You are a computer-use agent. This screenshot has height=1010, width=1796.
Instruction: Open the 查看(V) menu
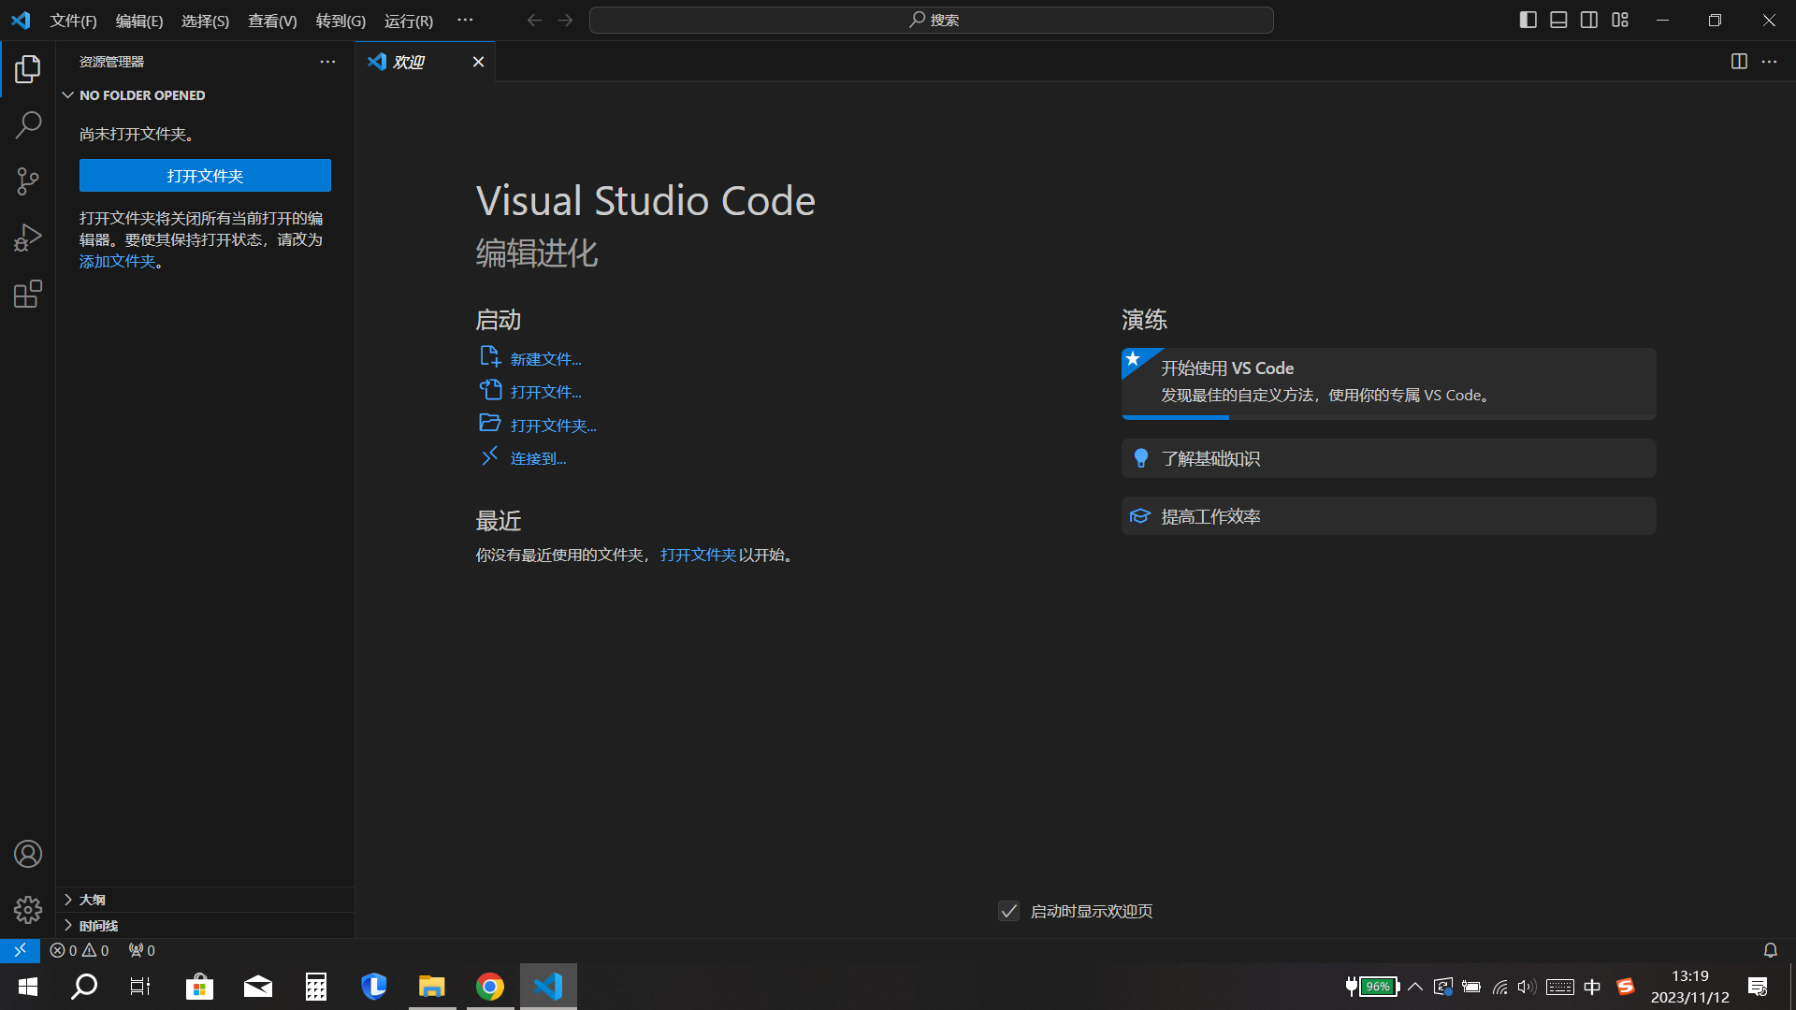(x=272, y=21)
